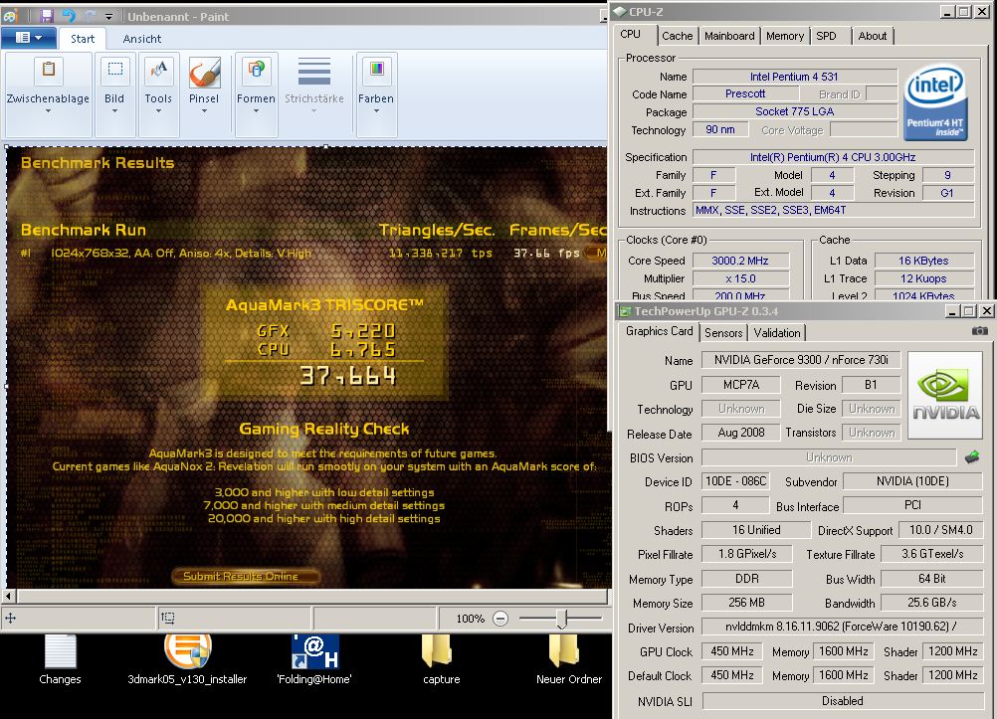Open the About tab in CPU-Z
This screenshot has height=719, width=997.
(x=873, y=36)
